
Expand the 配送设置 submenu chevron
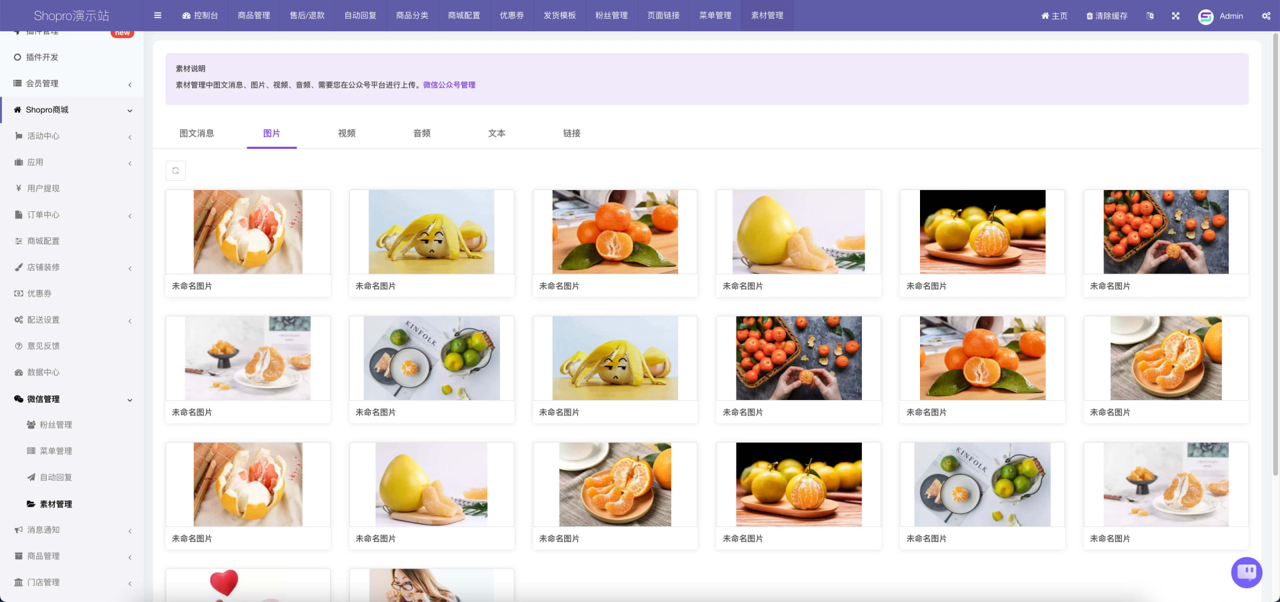click(x=130, y=321)
